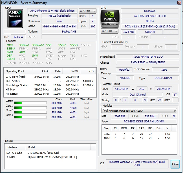Click the Cores count field
This screenshot has width=183, height=173.
tap(93, 16)
